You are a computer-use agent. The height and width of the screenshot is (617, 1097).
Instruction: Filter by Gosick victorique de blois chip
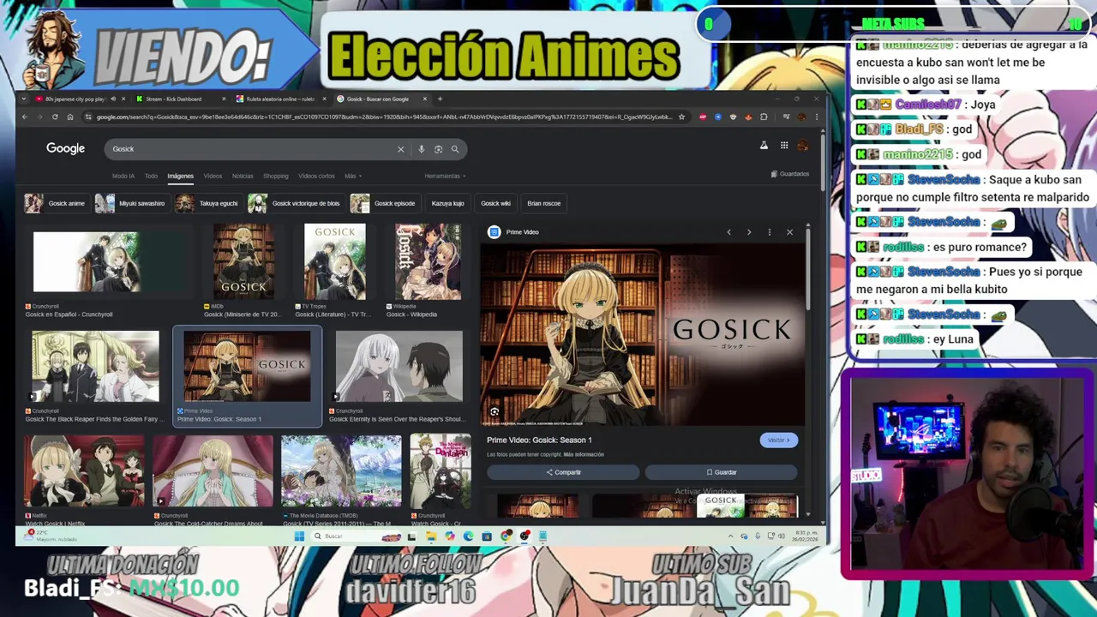pos(295,203)
